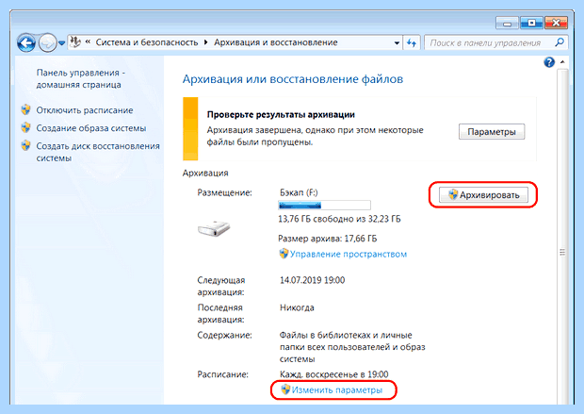The width and height of the screenshot is (584, 414).
Task: Select 'Система и безопасность' breadcrumb
Action: tap(147, 42)
